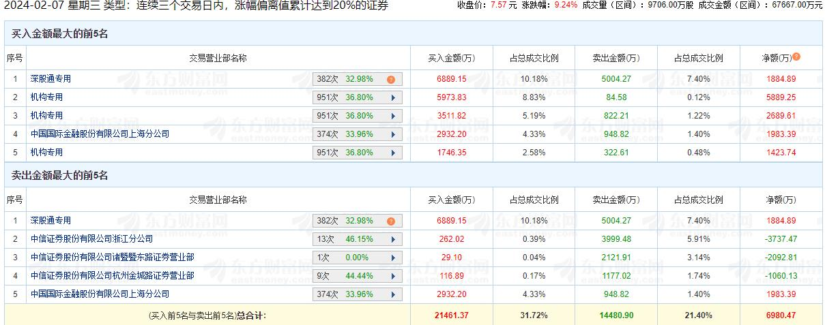Click the 13次 46.15% stats box

[x=358, y=239]
